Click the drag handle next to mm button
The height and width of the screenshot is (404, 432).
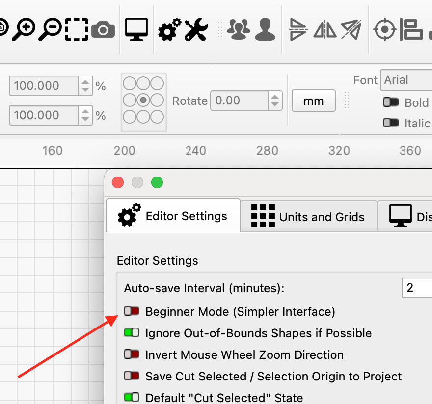(347, 100)
